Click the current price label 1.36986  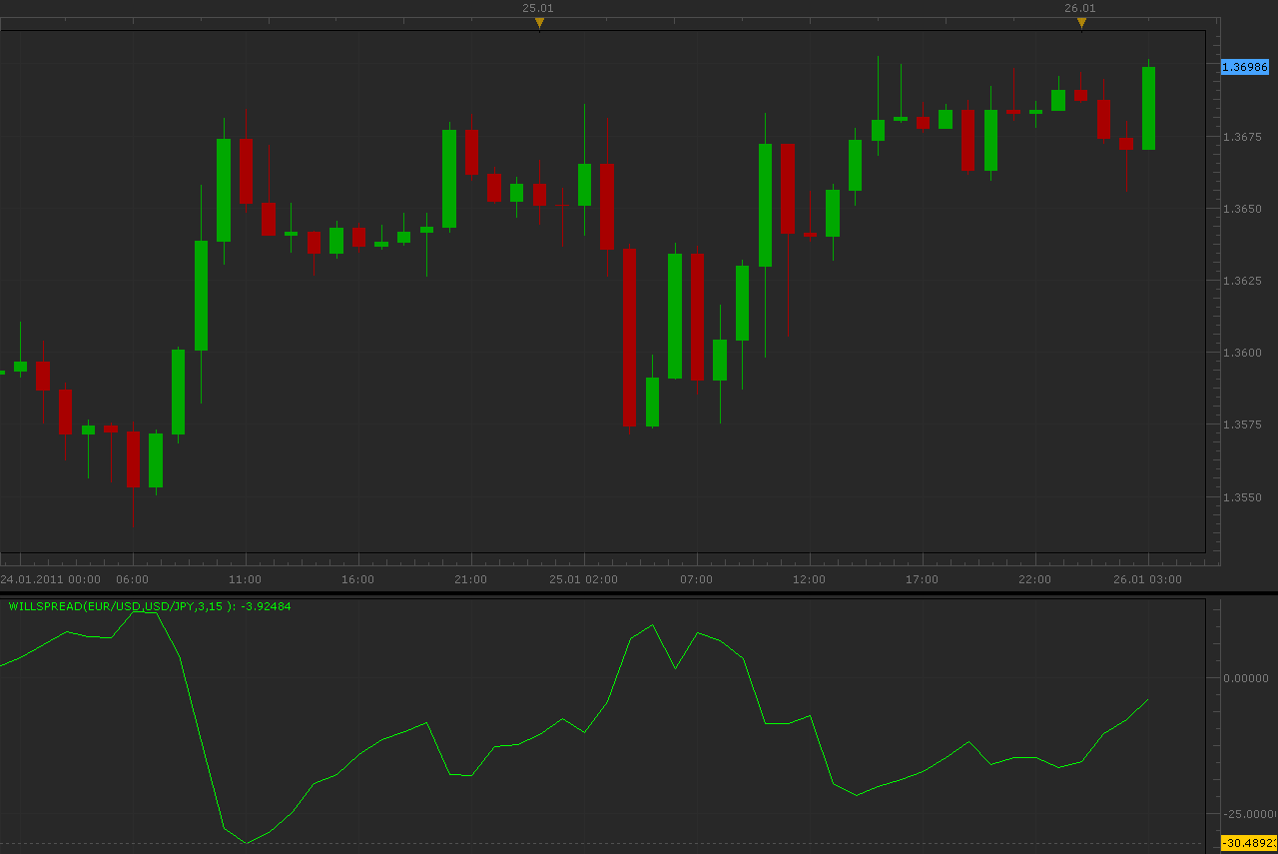tap(1245, 67)
